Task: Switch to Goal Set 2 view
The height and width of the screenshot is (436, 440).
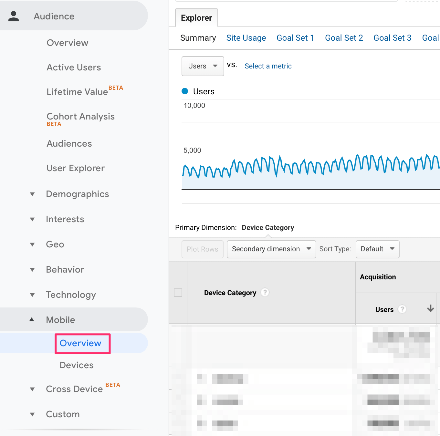Action: (x=344, y=38)
